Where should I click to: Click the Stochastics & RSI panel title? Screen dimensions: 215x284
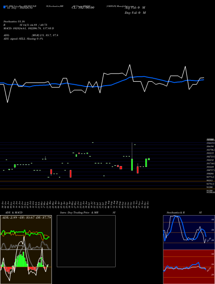coord(184,213)
